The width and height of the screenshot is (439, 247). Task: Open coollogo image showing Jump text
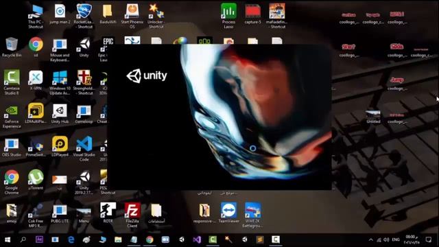point(396,84)
